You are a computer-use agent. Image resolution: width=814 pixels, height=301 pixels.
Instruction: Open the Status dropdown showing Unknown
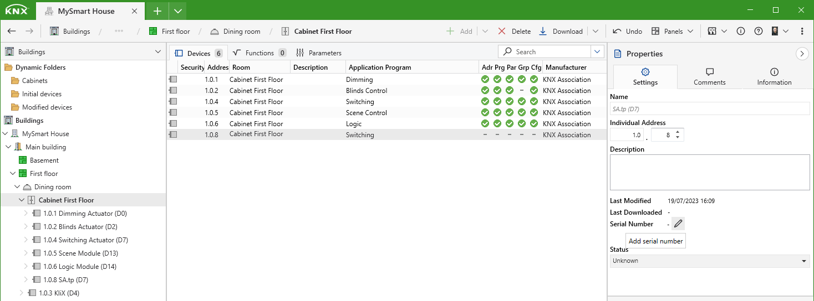click(710, 261)
